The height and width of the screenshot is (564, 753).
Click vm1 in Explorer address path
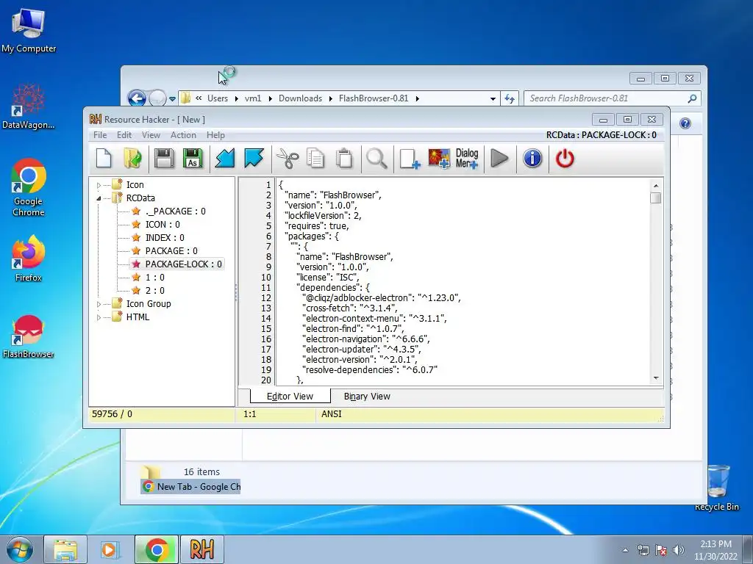pos(253,98)
